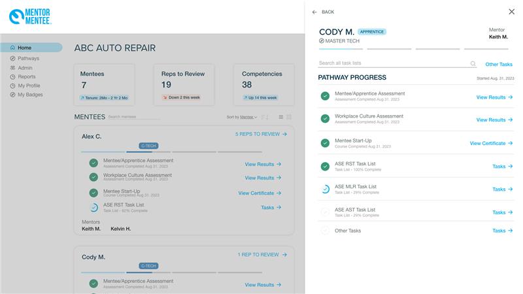This screenshot has width=523, height=294.
Task: Open Tasks link in the Other Tasks row
Action: (502, 231)
